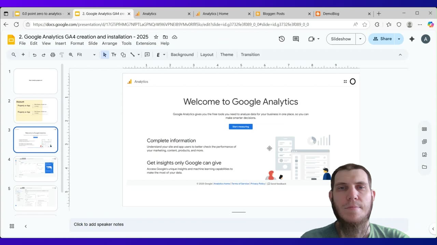Star the presentation title
This screenshot has width=437, height=245.
pos(156,37)
